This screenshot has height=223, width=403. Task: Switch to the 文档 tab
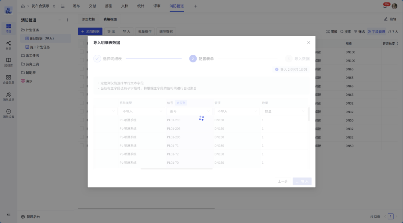coord(125,6)
